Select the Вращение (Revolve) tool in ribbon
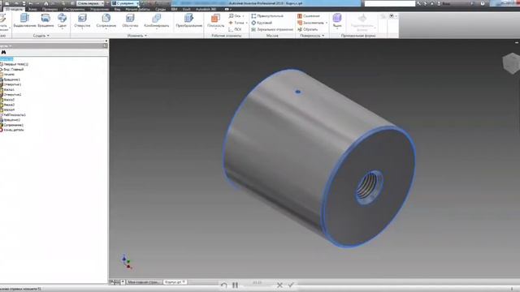The height and width of the screenshot is (292, 520). click(45, 20)
